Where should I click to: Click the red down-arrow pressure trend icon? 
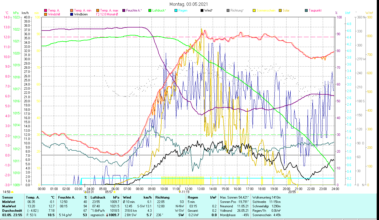click(107, 215)
